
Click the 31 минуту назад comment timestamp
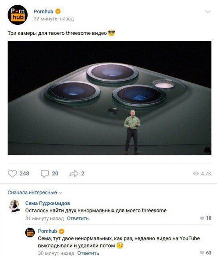(x=44, y=218)
